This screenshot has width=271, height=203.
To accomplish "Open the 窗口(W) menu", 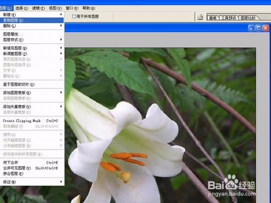I will pyautogui.click(x=72, y=8).
